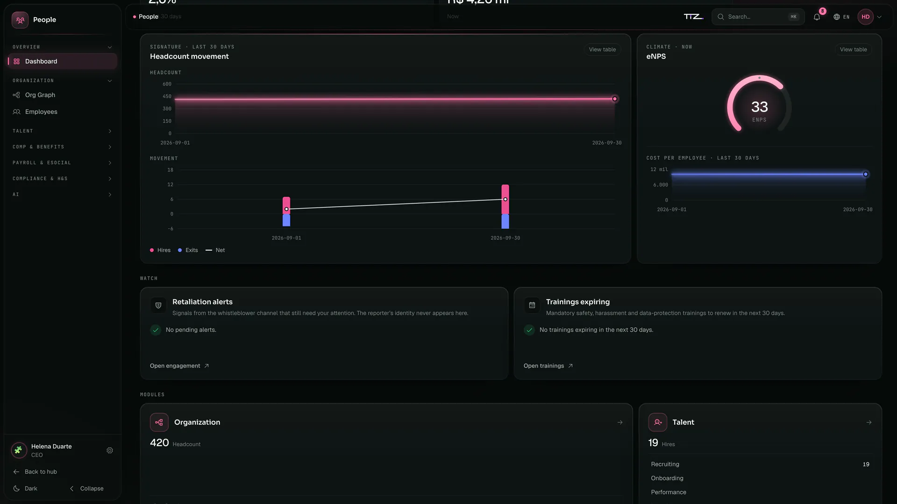Click the Organization module icon
The width and height of the screenshot is (897, 504).
tap(159, 422)
